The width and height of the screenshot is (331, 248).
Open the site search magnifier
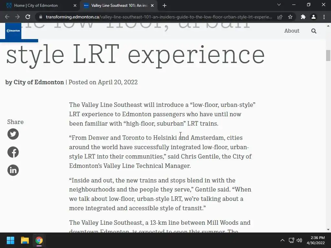(x=314, y=31)
